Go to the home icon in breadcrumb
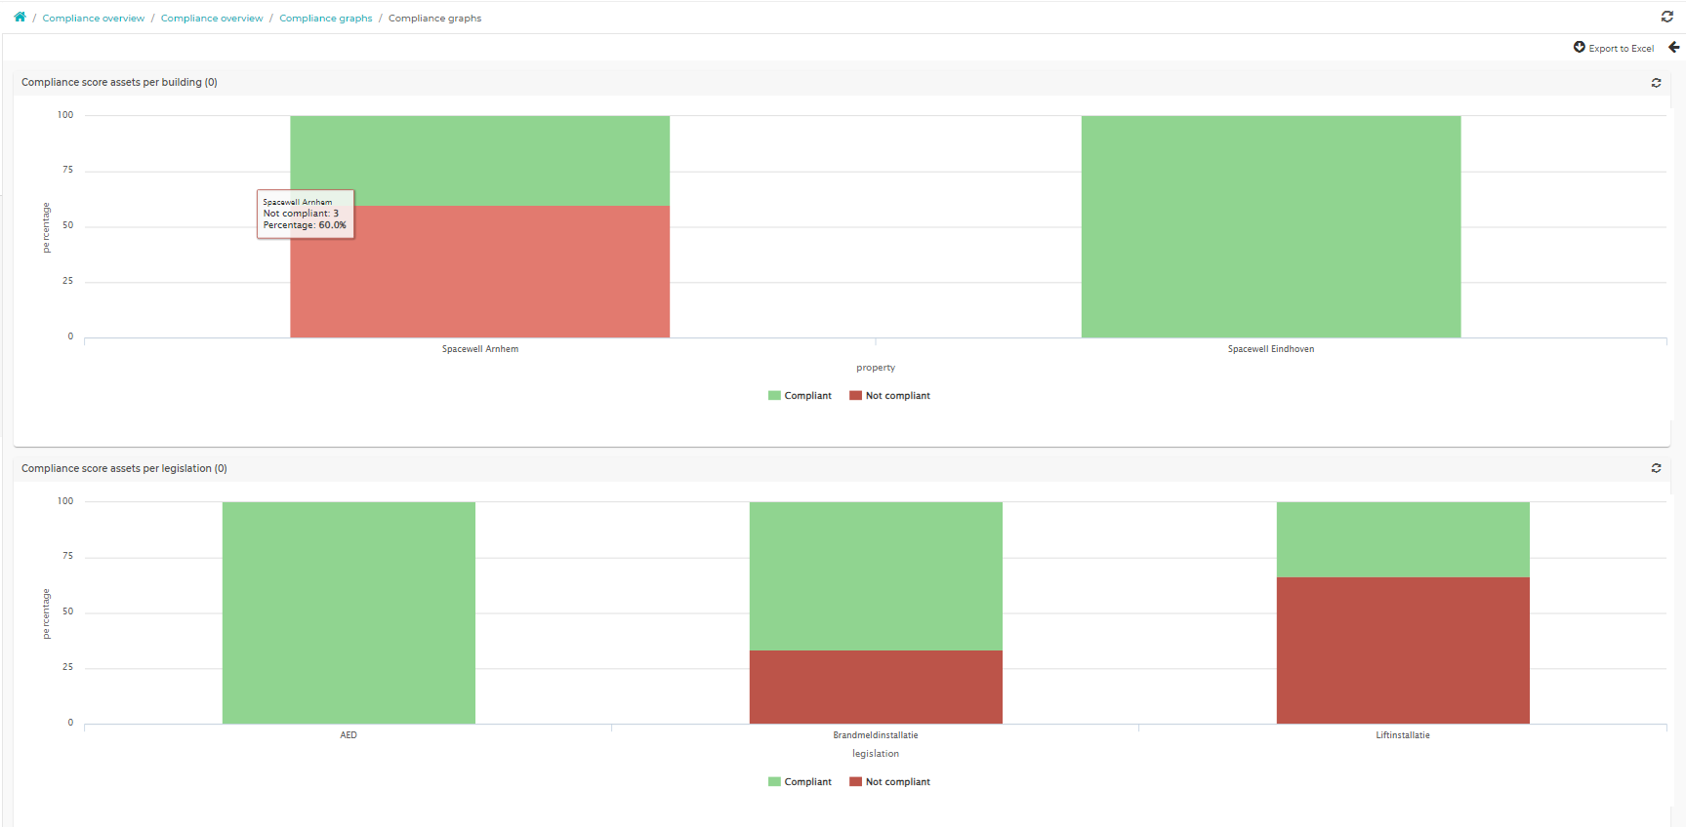The height and width of the screenshot is (827, 1686). tap(20, 17)
